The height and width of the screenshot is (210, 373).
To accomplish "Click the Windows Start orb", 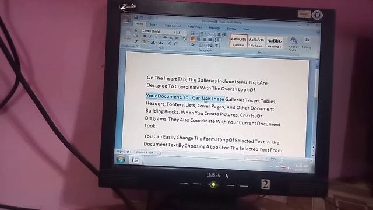I will tap(121, 159).
